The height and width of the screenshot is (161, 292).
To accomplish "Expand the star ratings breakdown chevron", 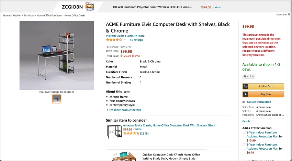I will point(125,40).
